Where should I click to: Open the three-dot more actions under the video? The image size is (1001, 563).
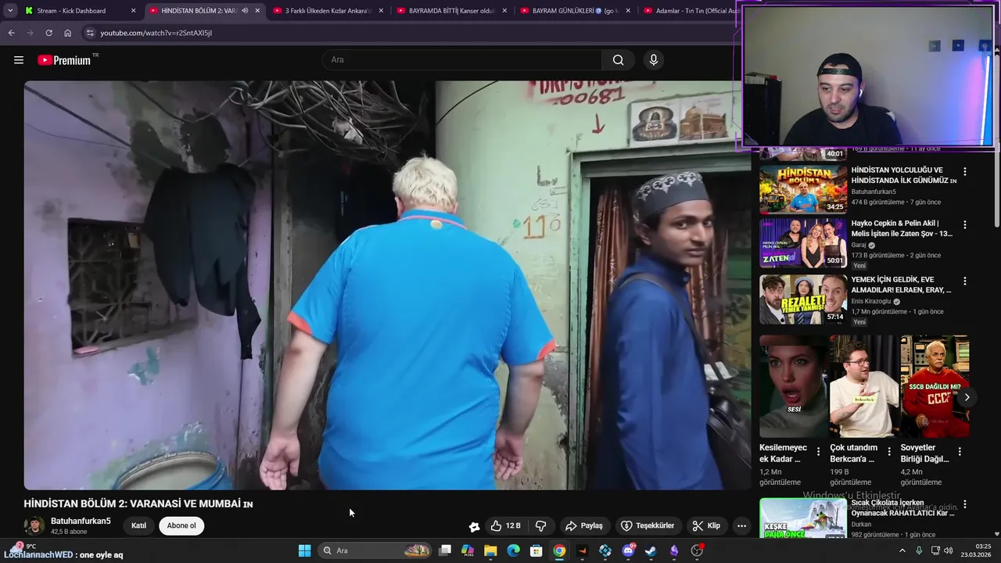(x=741, y=525)
